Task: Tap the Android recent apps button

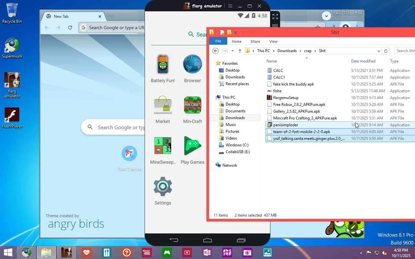Action: (241, 240)
